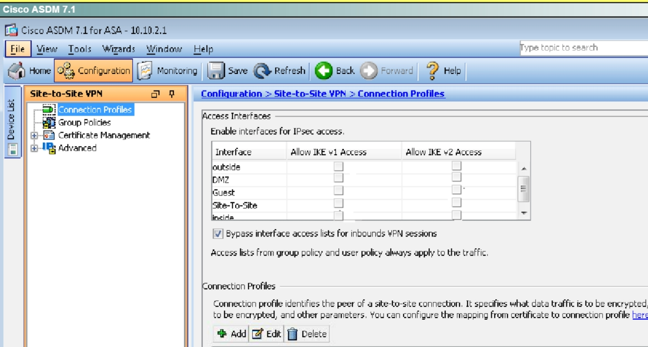Click the Certificate Management tree icon
This screenshot has height=347, width=648.
49,135
